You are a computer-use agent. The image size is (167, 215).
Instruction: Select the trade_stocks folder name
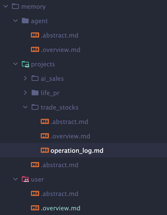(x=60, y=107)
